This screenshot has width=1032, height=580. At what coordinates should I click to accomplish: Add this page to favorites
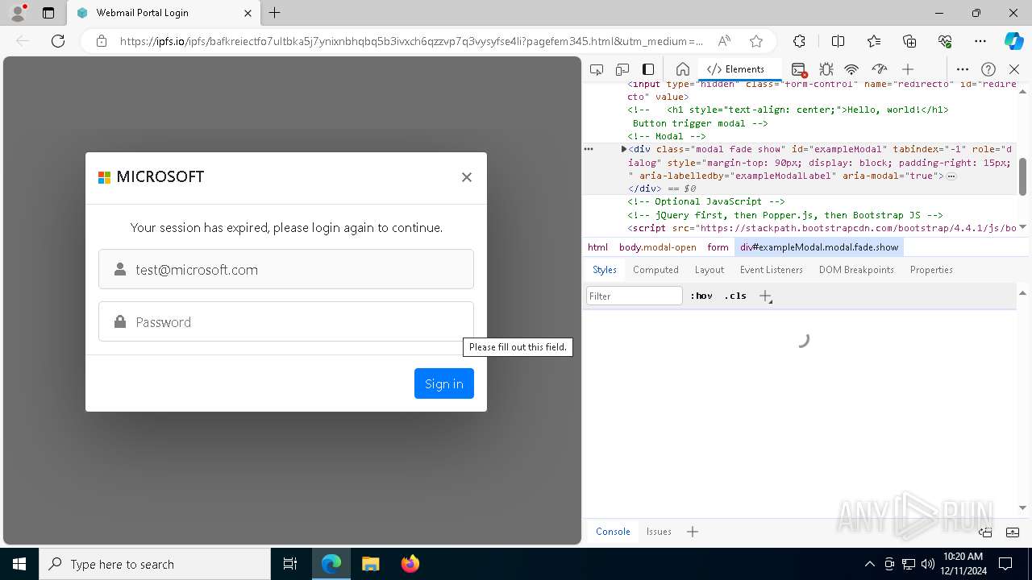[x=756, y=41]
